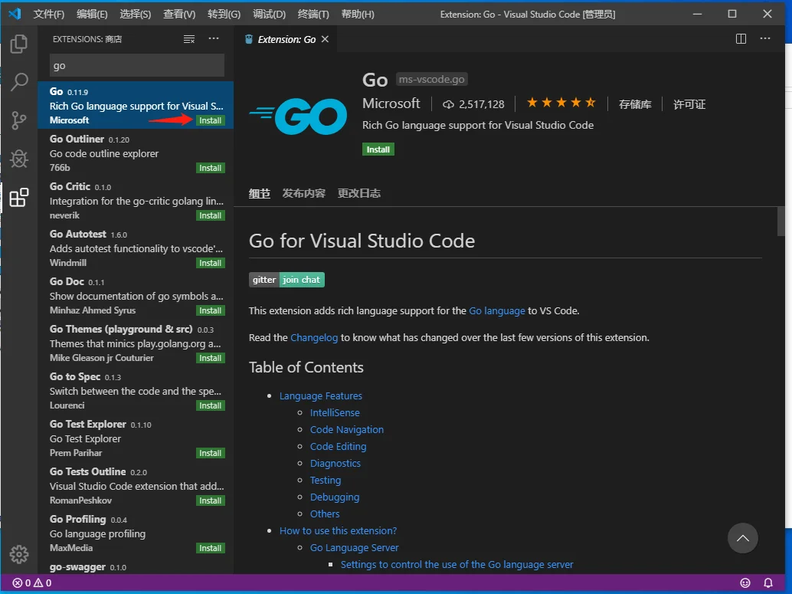Select go-swagger extension in the list
Viewport: 792px width, 594px height.
tap(136, 567)
